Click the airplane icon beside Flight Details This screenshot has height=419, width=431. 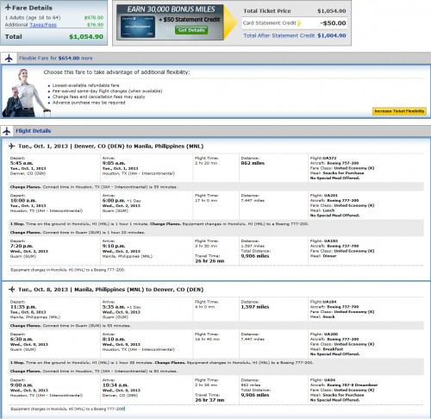pyautogui.click(x=7, y=131)
